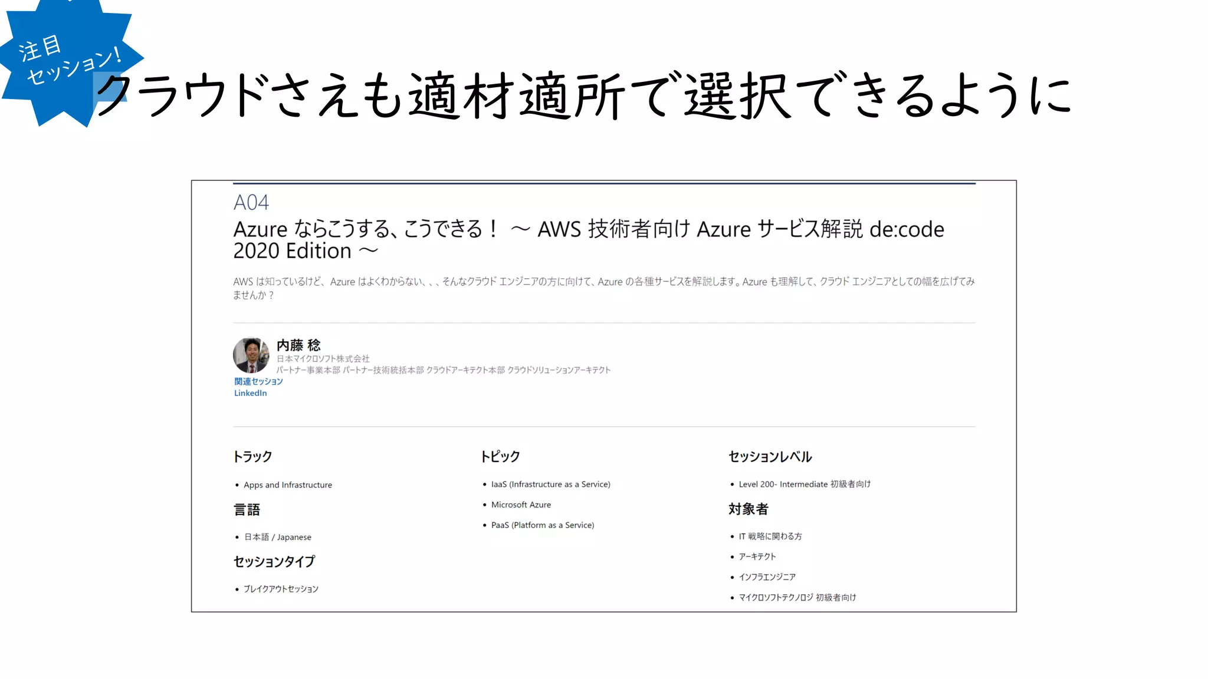Select the アーキテクト audience item
Image resolution: width=1208 pixels, height=679 pixels.
pos(757,556)
